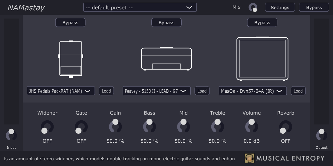
Task: Click the Reverb OFF value
Action: pyautogui.click(x=286, y=141)
